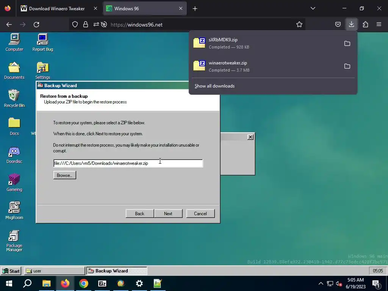Bookmark this page with the star

[x=299, y=24]
